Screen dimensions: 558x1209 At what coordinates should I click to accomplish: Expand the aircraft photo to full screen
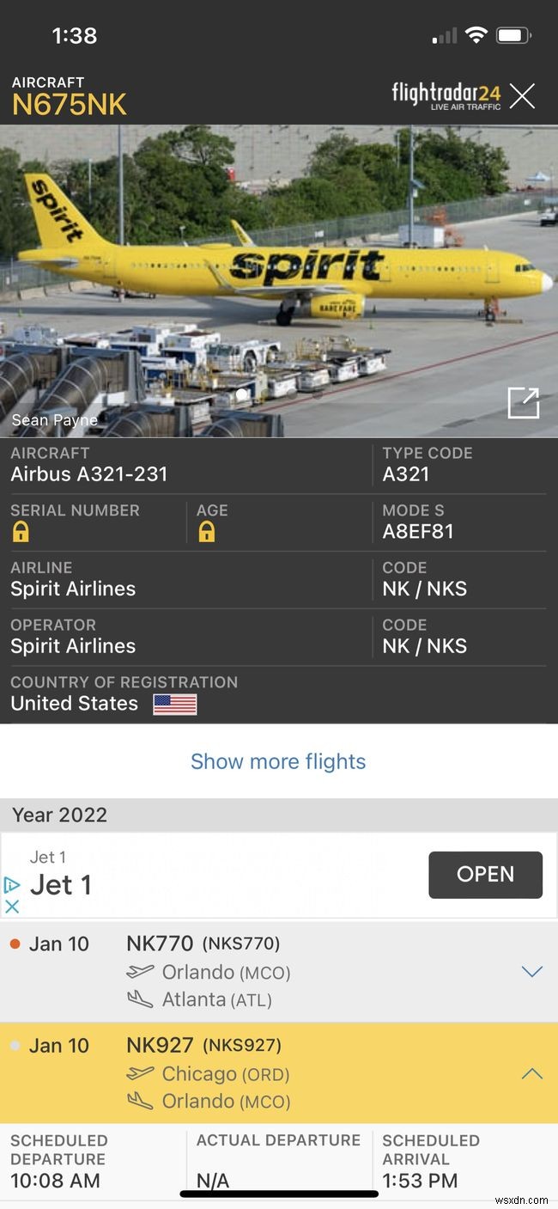click(x=523, y=402)
